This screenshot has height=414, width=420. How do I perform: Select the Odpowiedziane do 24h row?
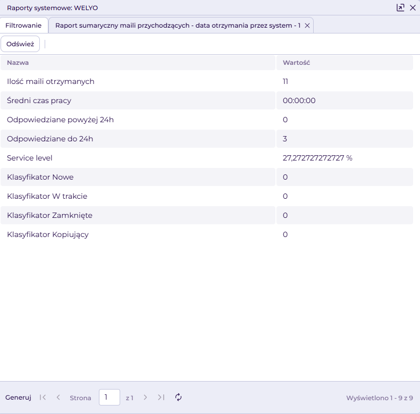(206, 139)
